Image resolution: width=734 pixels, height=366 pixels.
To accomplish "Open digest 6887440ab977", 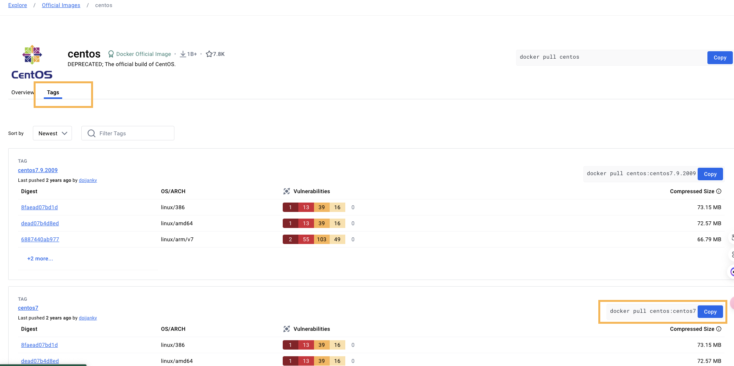I will [40, 239].
